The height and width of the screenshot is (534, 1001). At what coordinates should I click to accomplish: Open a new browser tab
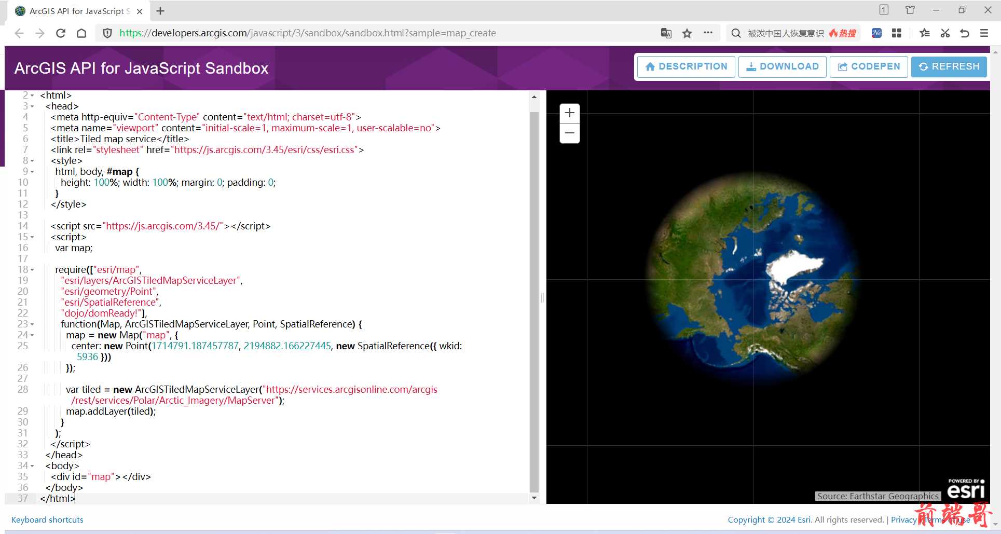[160, 11]
